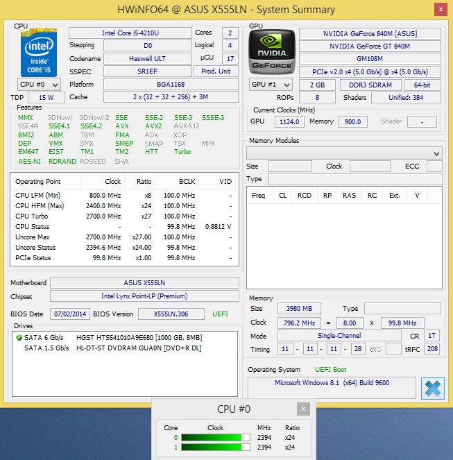The width and height of the screenshot is (453, 460).
Task: Click the ASUS X555LN motherboard field
Action: (x=144, y=283)
